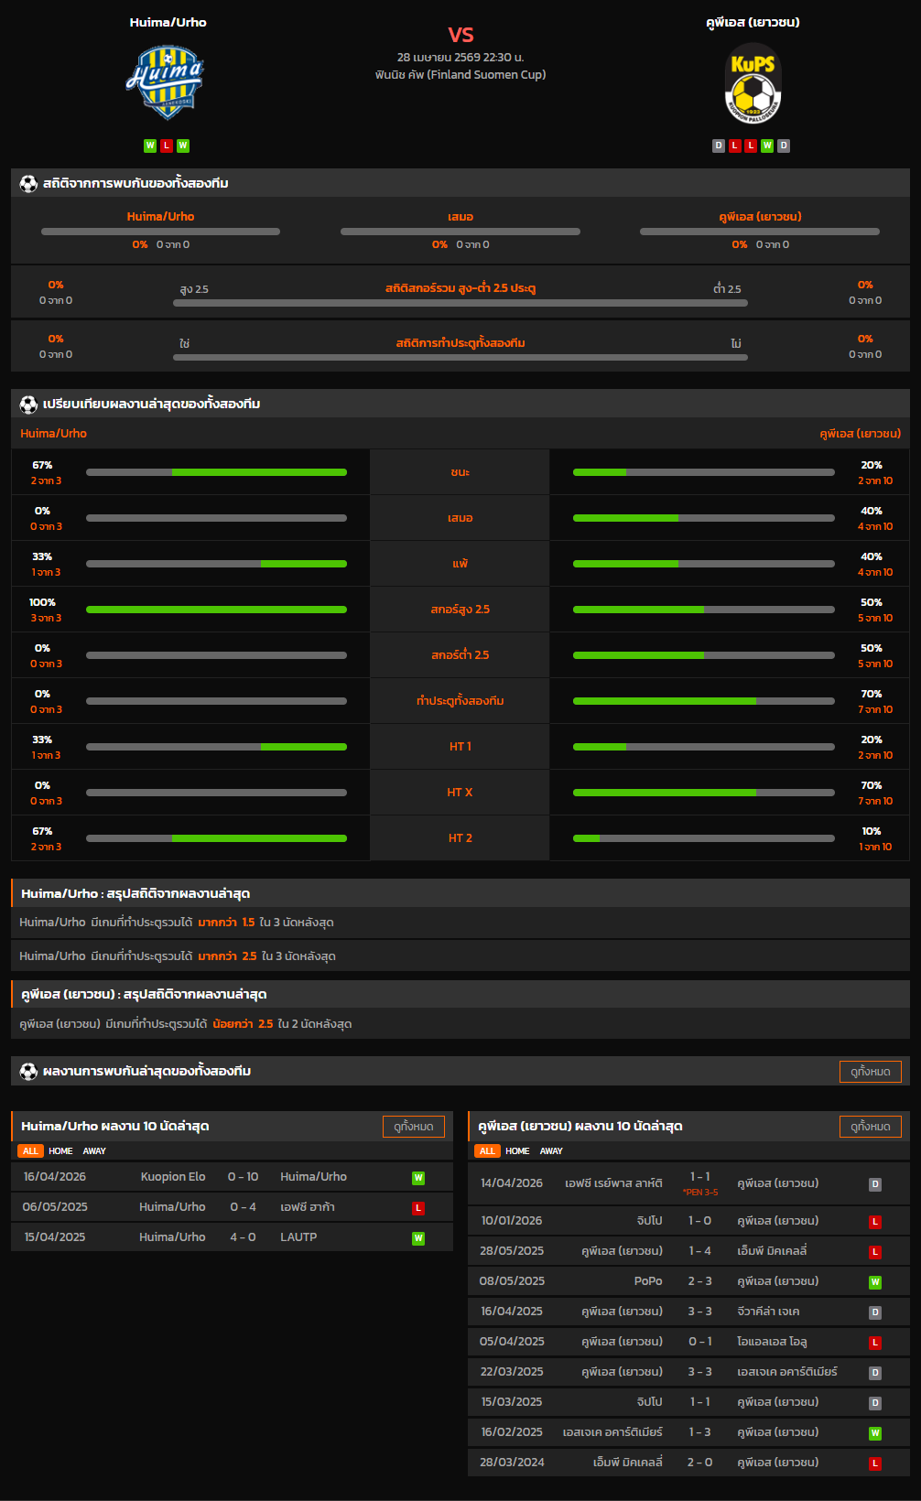921x1501 pixels.
Task: Switch to HOME filter in Huima/Urho results panel
Action: click(60, 1151)
